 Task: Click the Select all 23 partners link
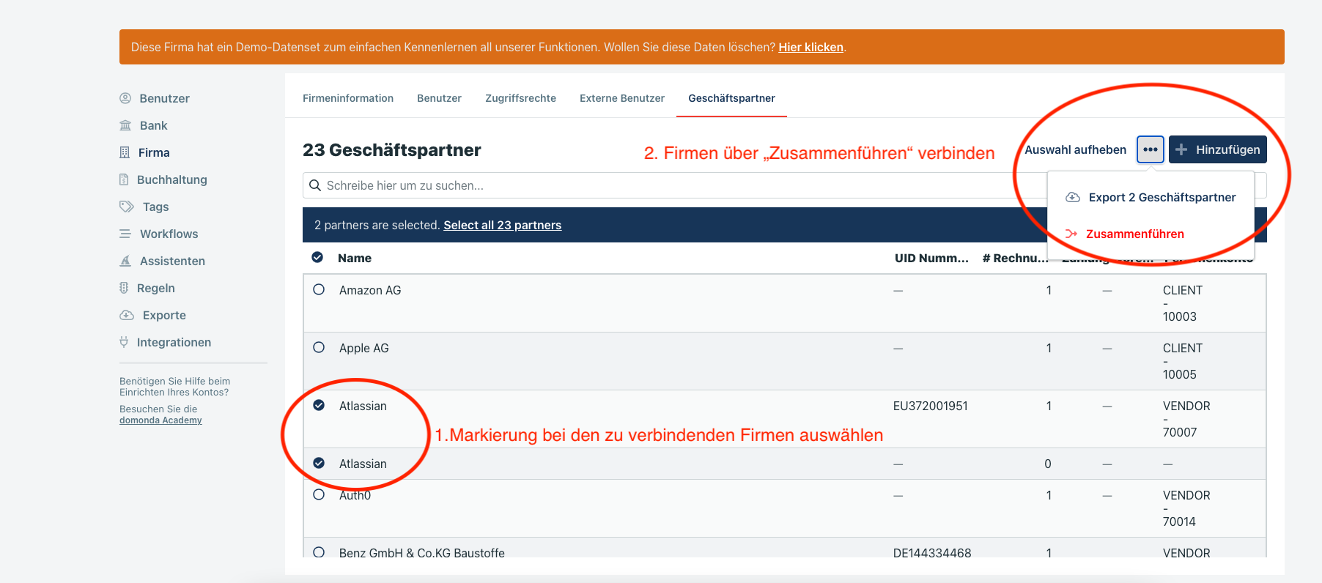(x=502, y=225)
